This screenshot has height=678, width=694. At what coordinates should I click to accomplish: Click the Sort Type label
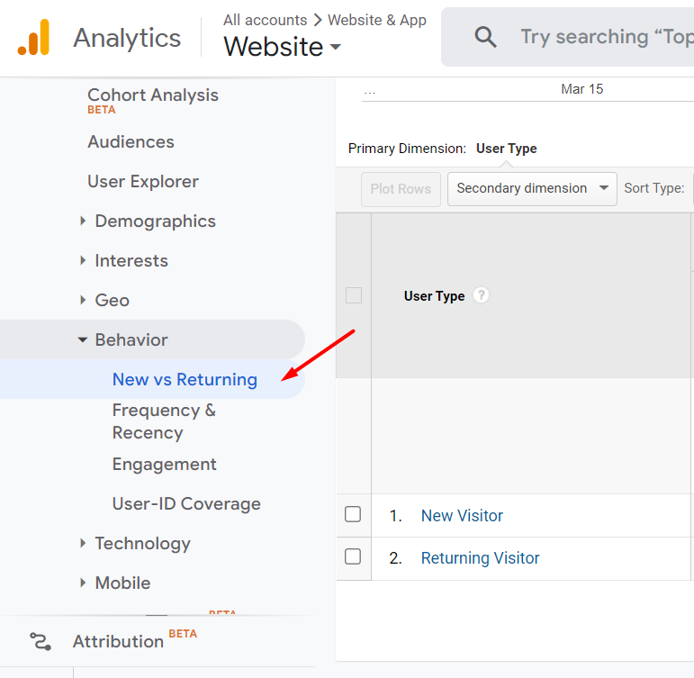tap(654, 188)
